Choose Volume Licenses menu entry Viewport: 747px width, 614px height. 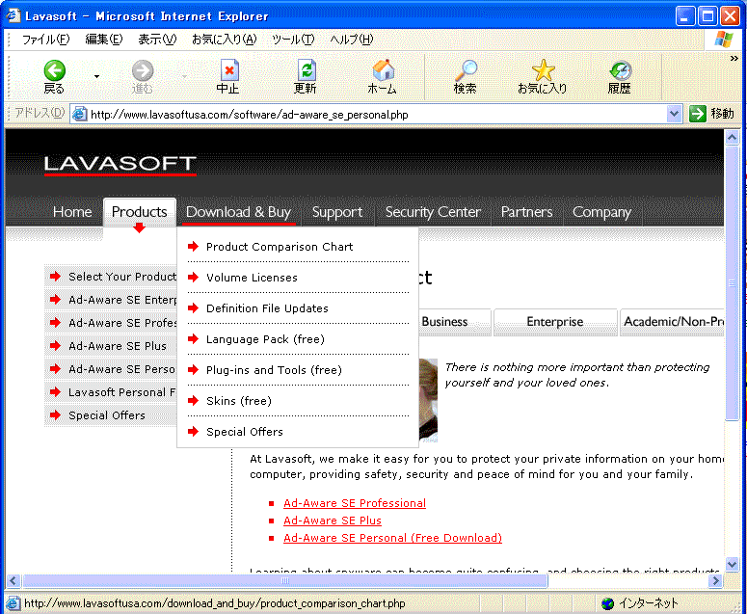[298, 278]
